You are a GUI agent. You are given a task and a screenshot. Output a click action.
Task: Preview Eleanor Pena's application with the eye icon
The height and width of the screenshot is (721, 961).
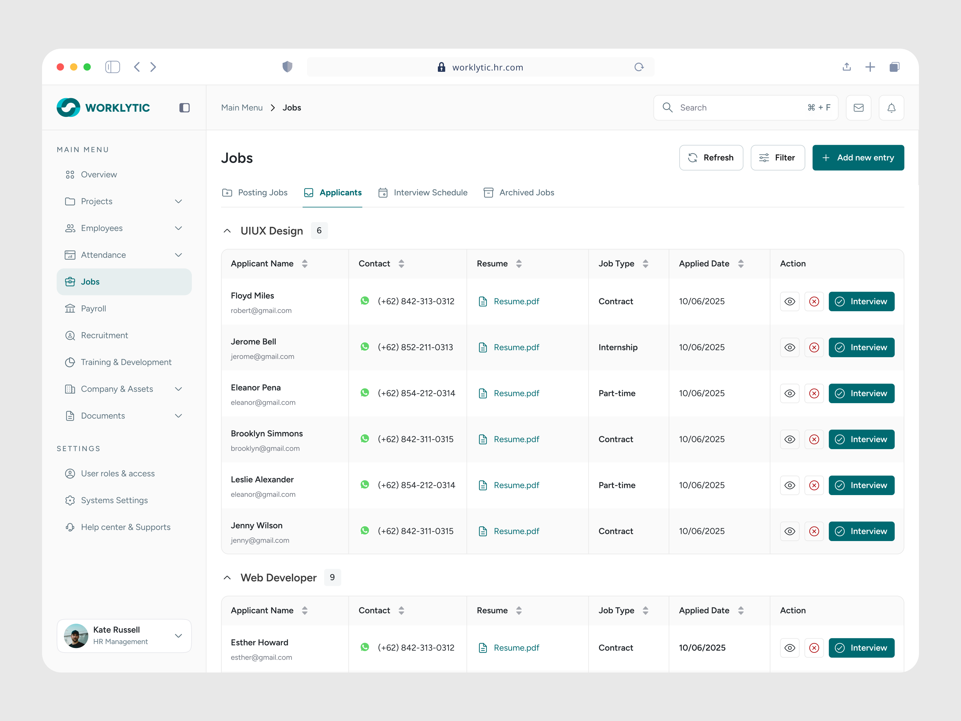coord(790,393)
